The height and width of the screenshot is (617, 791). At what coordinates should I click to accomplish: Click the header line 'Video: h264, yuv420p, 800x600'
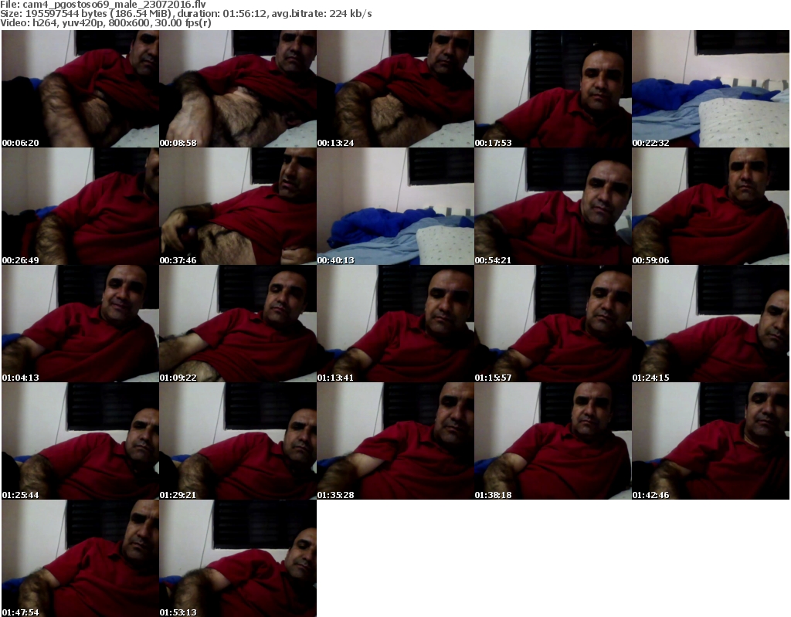click(x=105, y=22)
